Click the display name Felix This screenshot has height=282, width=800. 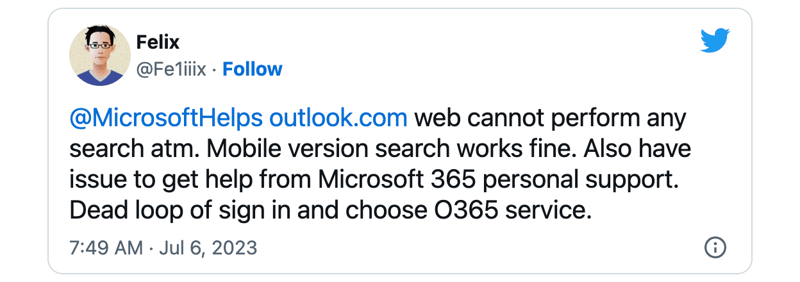point(158,42)
